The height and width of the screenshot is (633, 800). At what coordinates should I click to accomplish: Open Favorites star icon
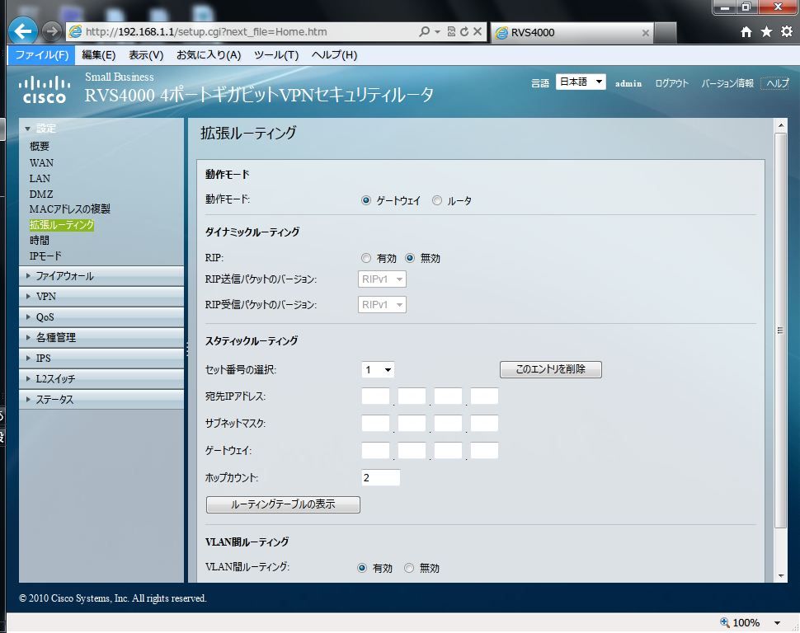pos(766,32)
